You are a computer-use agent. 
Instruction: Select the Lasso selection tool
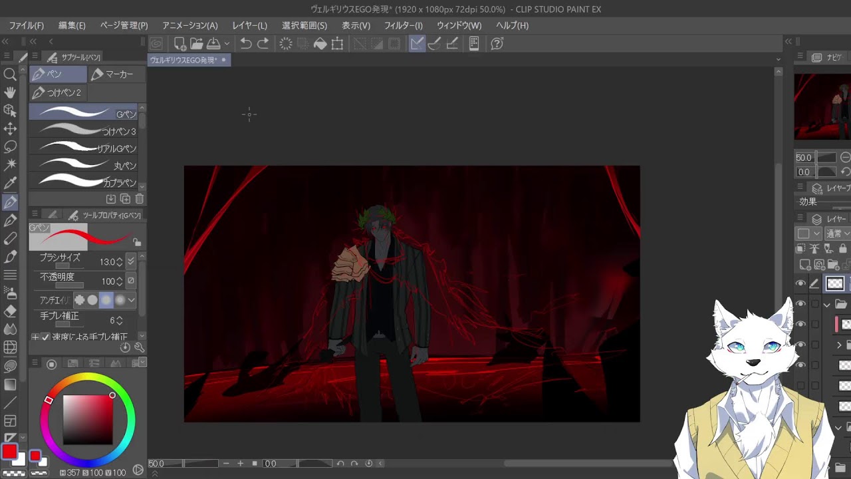10,146
